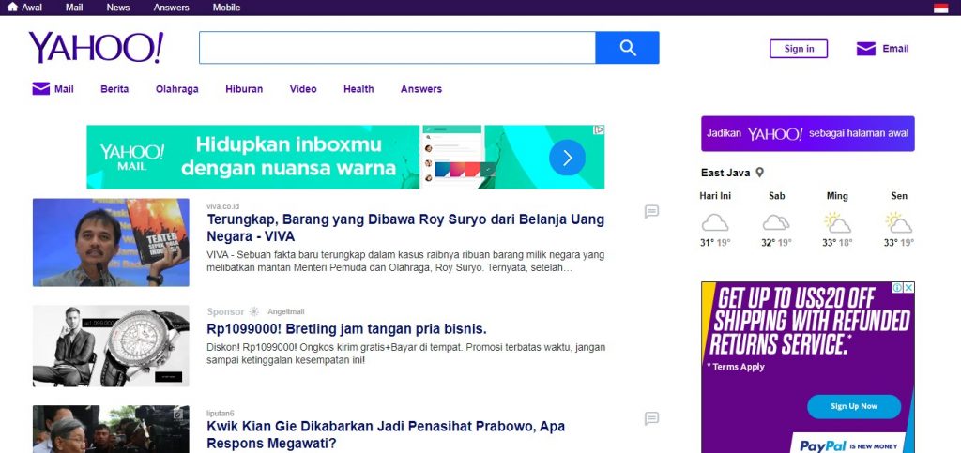Open the Berita navigation tab
Screen dimensions: 961x453
pos(114,89)
